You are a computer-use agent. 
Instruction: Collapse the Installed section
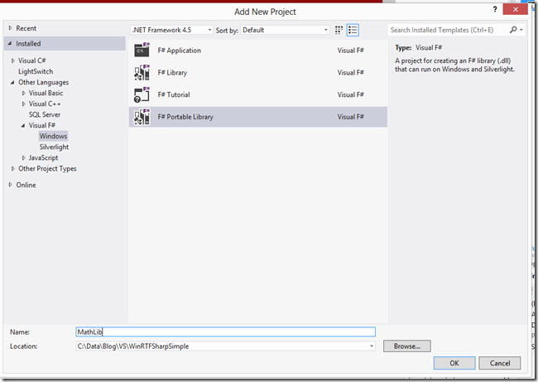[10, 43]
